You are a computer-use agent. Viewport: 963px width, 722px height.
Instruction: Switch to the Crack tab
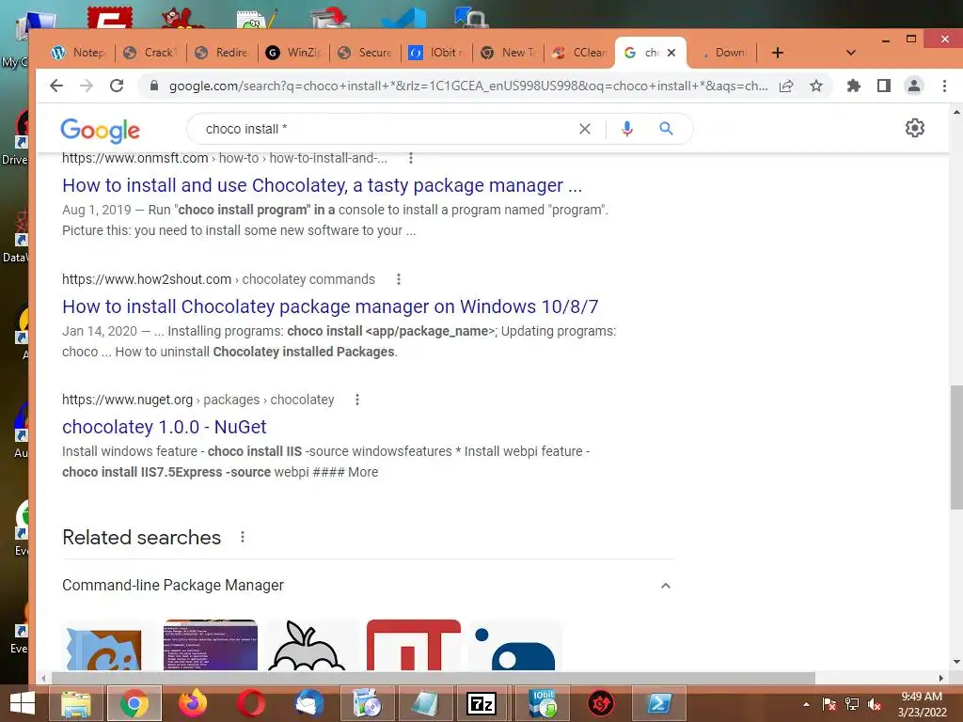click(150, 53)
